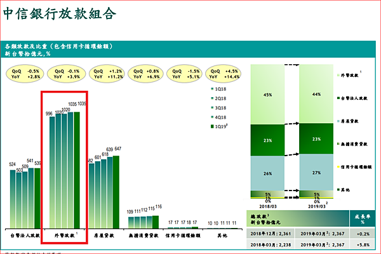
Task: Select the oval with QoQ -1.5% YoY +5.1%
Action: tap(184, 74)
